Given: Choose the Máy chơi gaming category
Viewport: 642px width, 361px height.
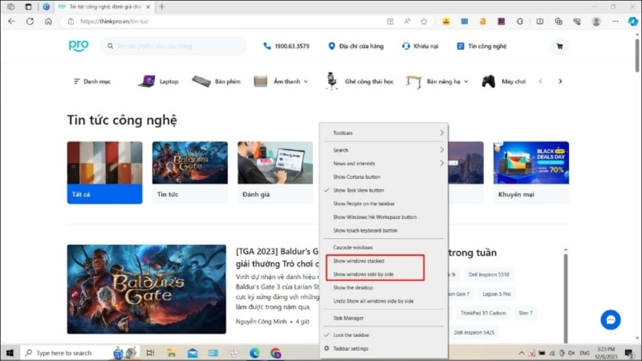Looking at the screenshot, I should pyautogui.click(x=503, y=81).
